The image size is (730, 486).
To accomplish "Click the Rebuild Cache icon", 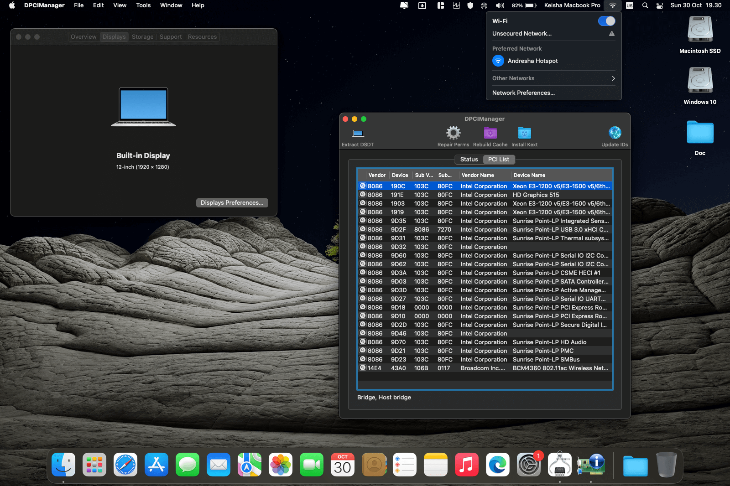I will [490, 133].
